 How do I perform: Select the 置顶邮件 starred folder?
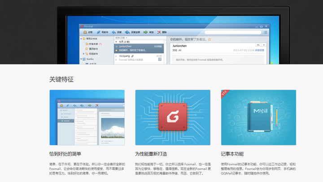(x=92, y=49)
